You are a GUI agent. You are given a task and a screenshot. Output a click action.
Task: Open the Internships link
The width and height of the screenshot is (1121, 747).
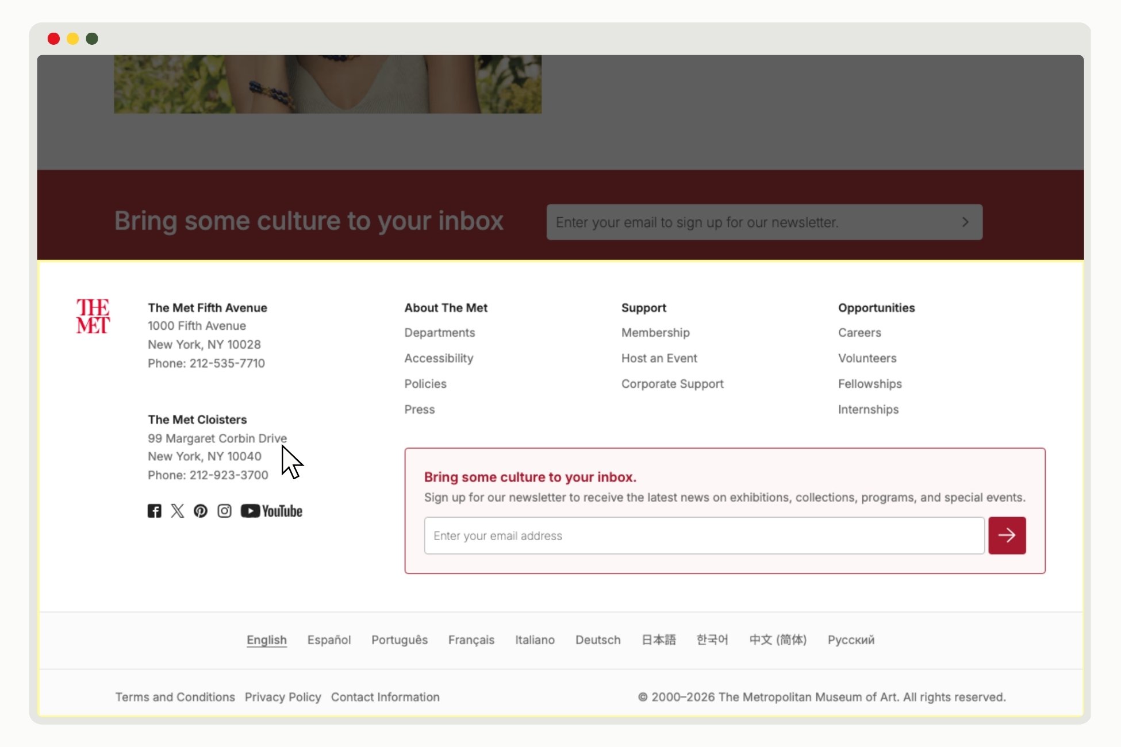(868, 410)
